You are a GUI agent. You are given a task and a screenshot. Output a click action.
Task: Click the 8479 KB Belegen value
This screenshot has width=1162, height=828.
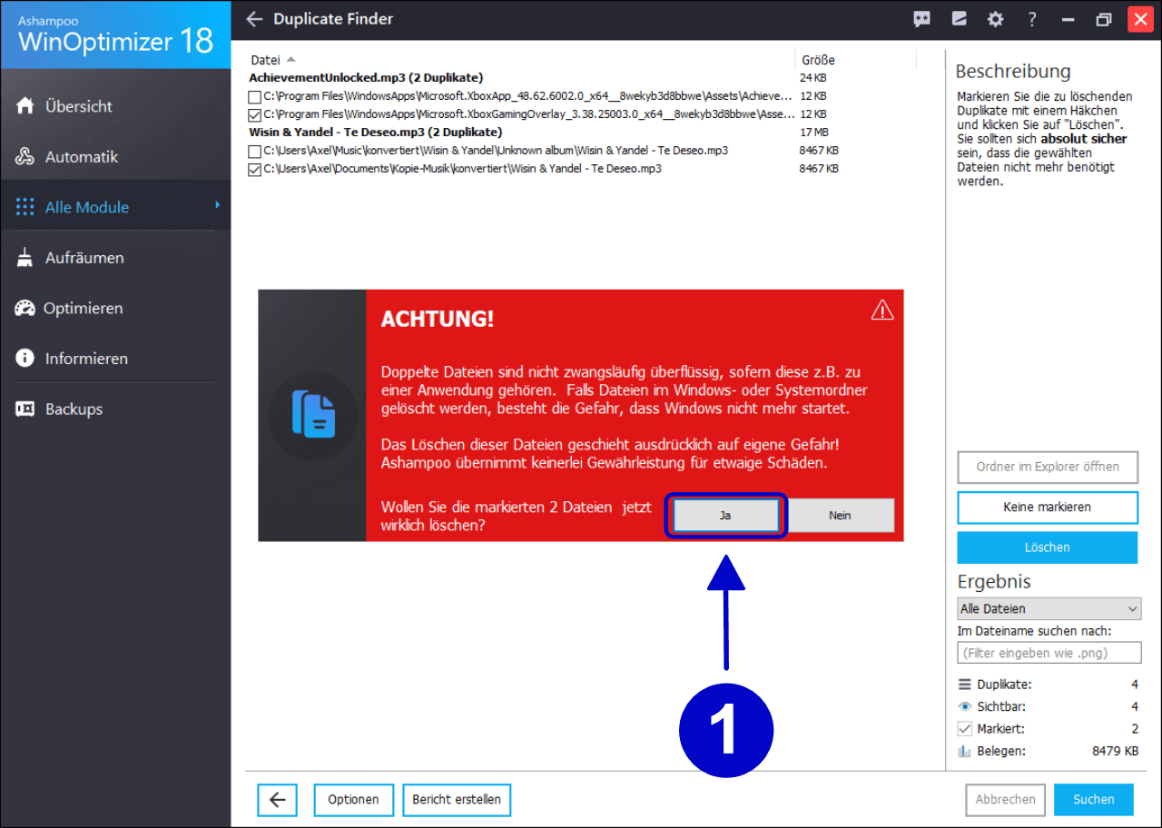point(1115,751)
